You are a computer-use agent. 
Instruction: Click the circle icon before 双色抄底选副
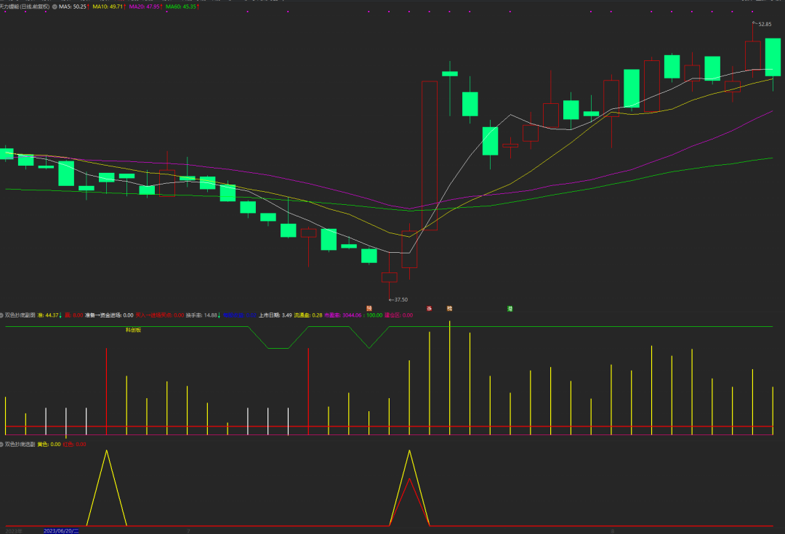(2, 443)
